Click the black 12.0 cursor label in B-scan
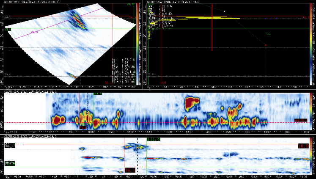The width and height of the screenshot is (316, 179). coord(10,146)
